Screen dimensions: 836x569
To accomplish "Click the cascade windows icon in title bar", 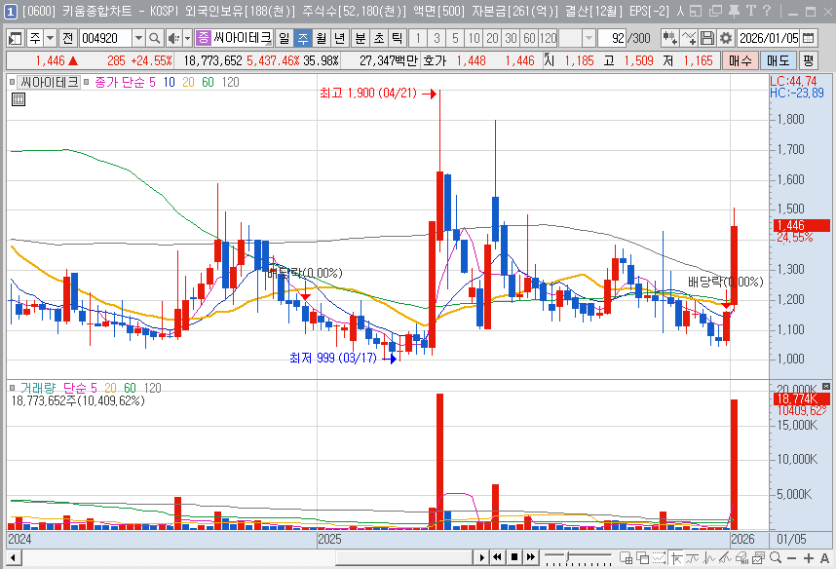I will click(715, 10).
